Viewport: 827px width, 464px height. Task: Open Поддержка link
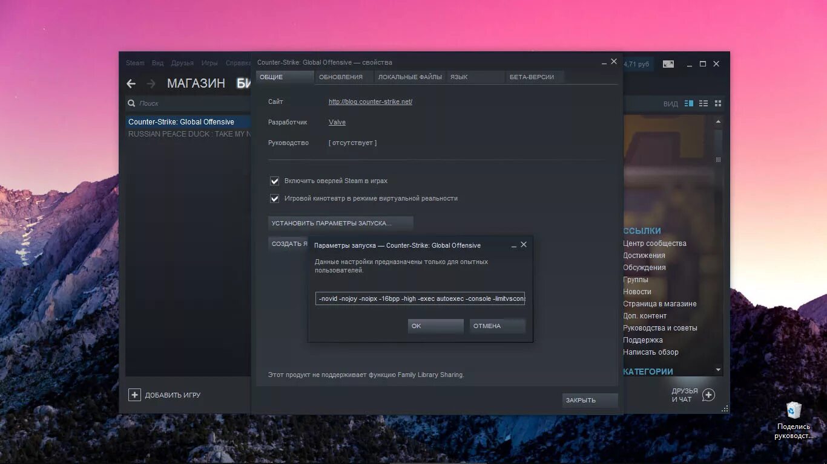(643, 340)
